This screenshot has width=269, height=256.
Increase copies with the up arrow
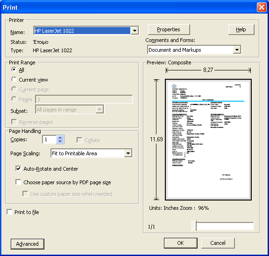point(60,138)
